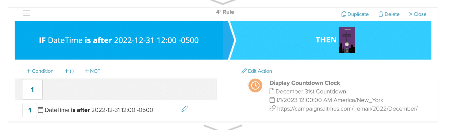
Task: Duplicate the 4° Rule
Action: tap(355, 14)
